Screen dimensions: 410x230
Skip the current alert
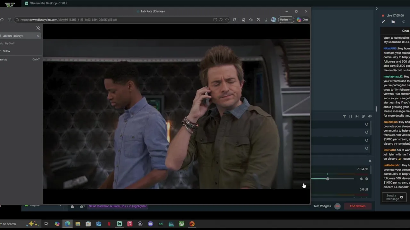pos(357,116)
